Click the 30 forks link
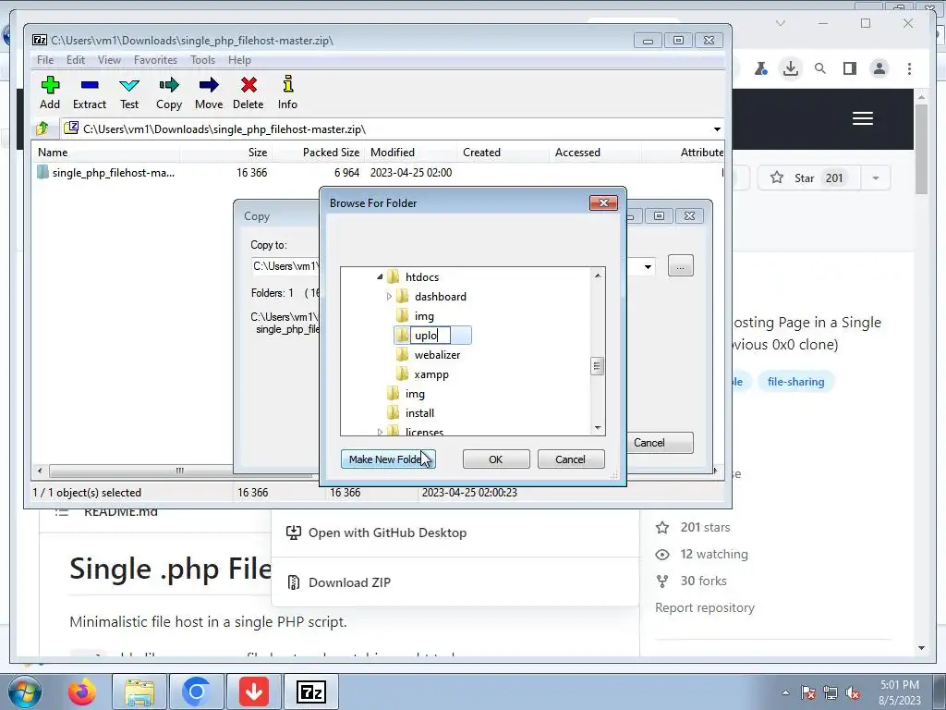The height and width of the screenshot is (710, 946). coord(703,581)
